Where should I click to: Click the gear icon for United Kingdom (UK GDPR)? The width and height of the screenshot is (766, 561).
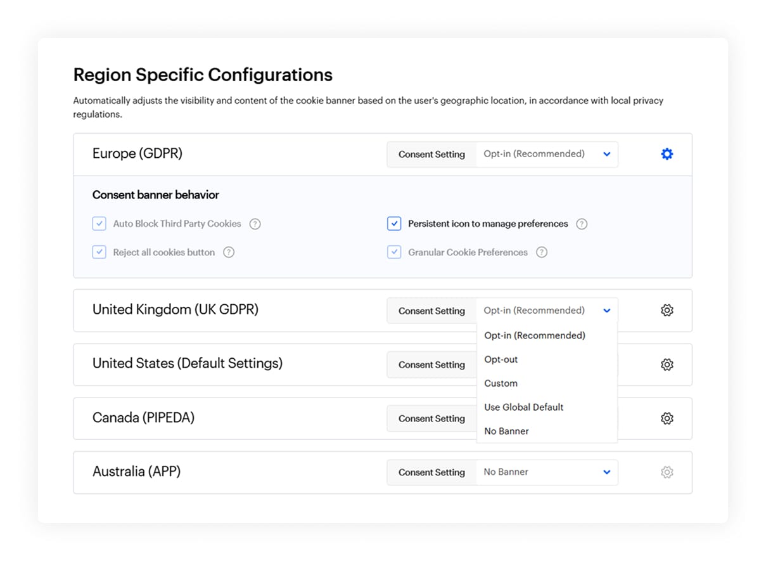(x=667, y=310)
